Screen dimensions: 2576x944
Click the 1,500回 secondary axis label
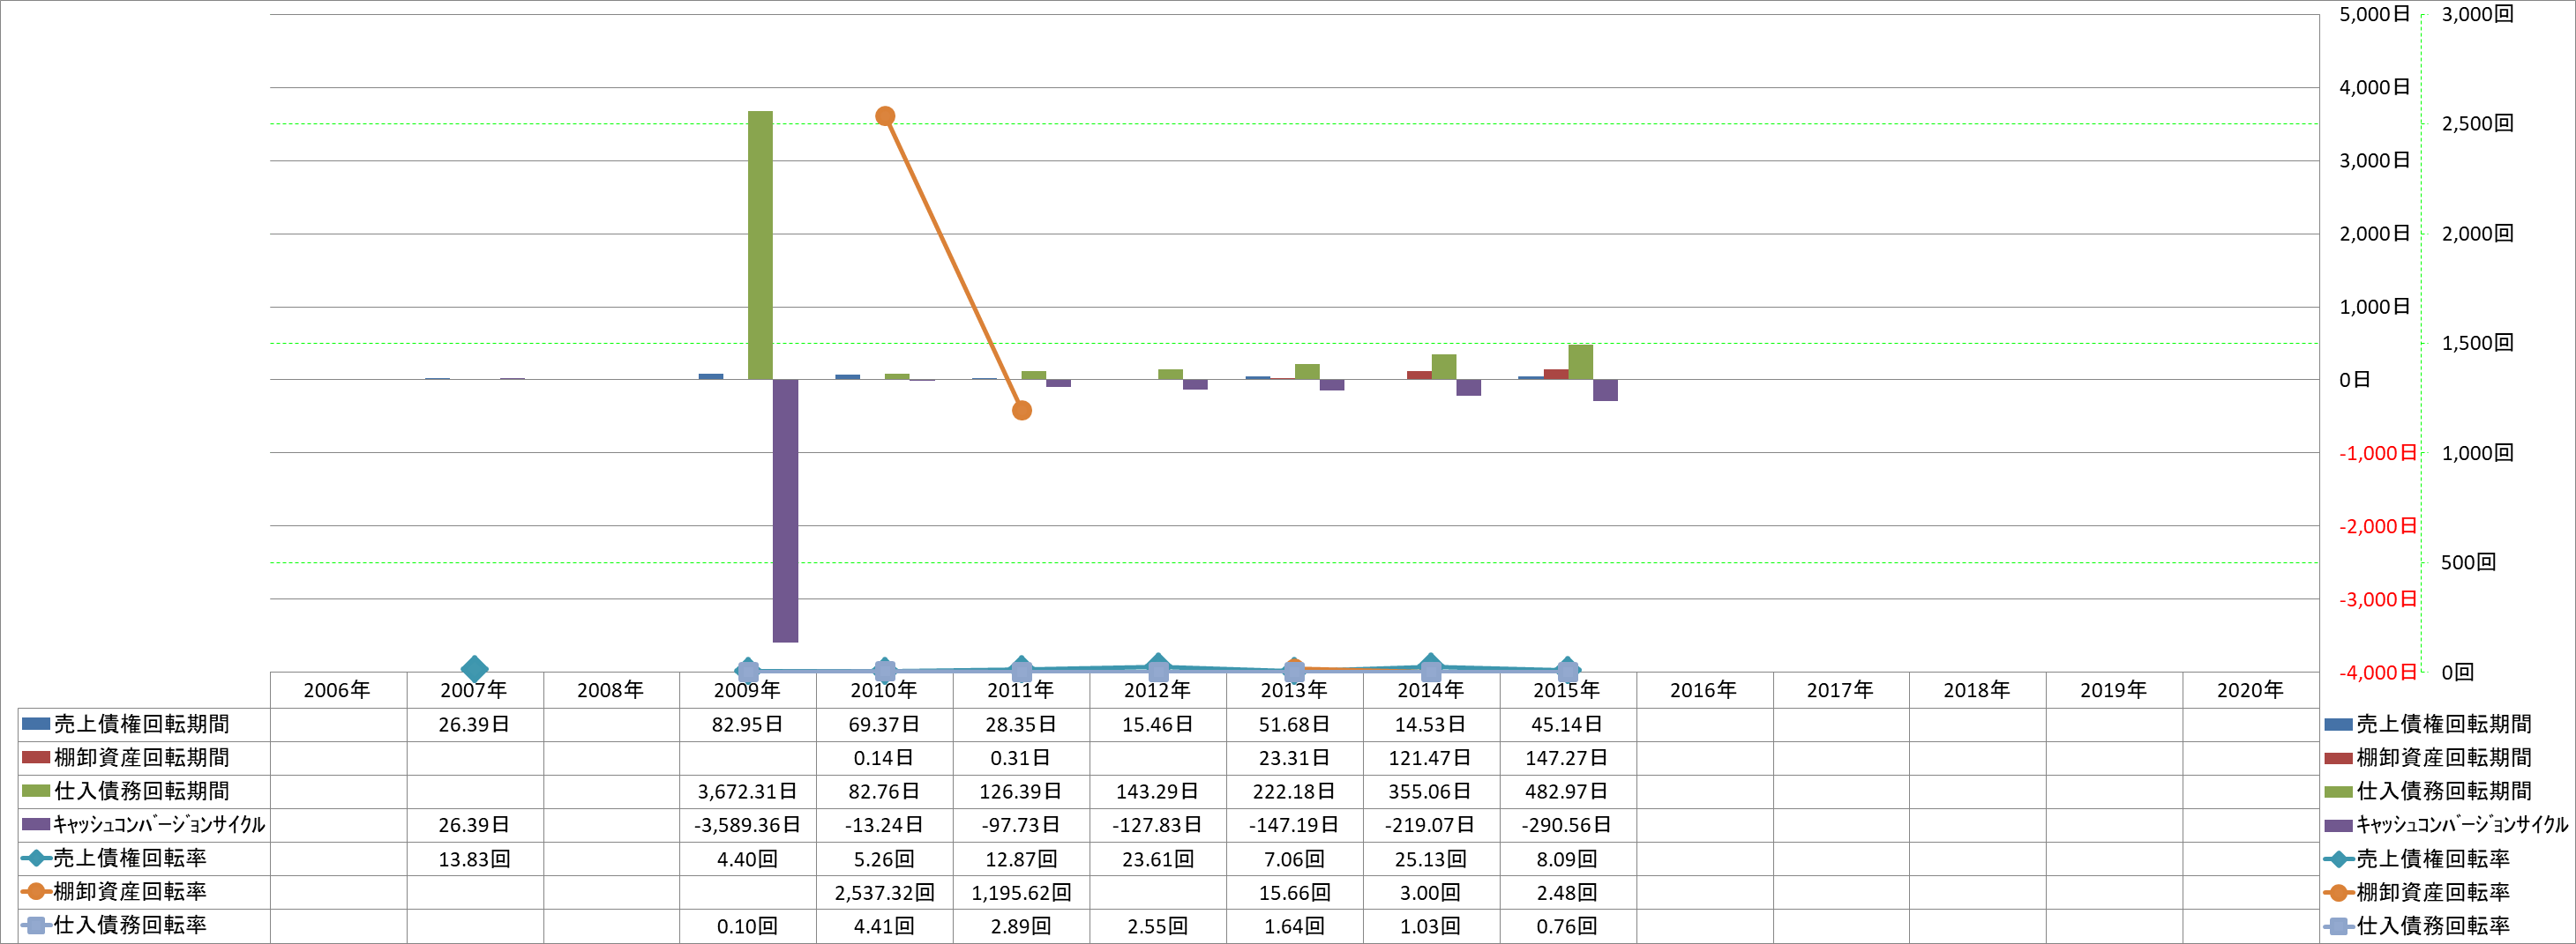pos(2477,343)
